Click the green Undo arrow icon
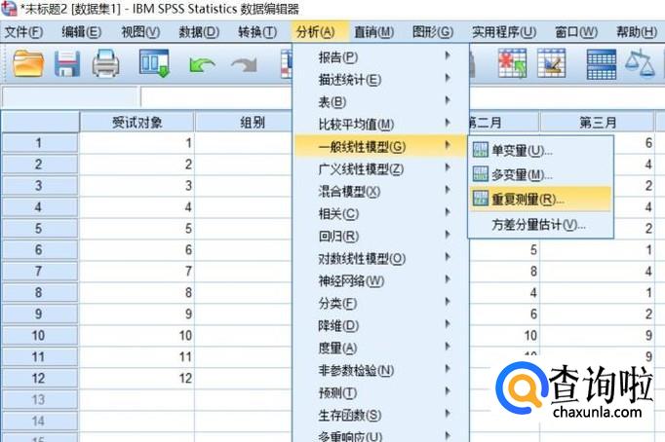665x442 pixels. (202, 65)
